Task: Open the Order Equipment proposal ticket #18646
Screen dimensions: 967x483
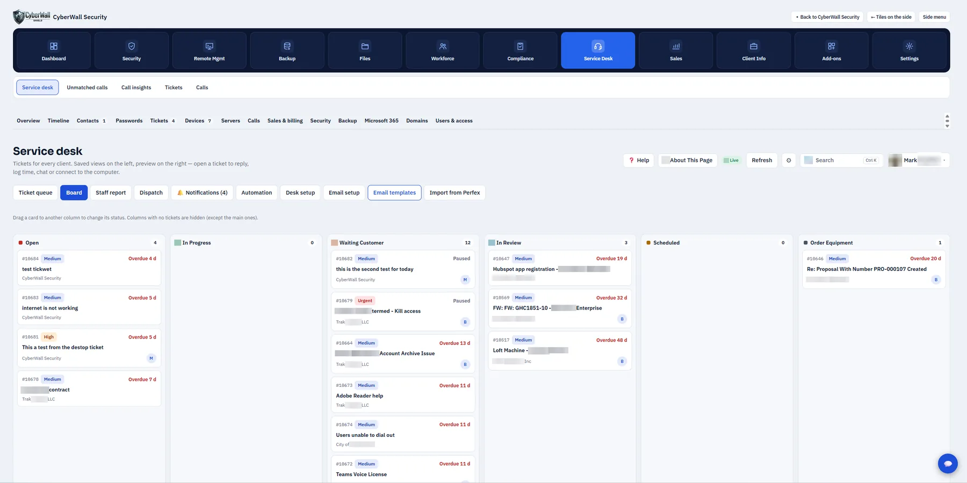Action: click(874, 270)
